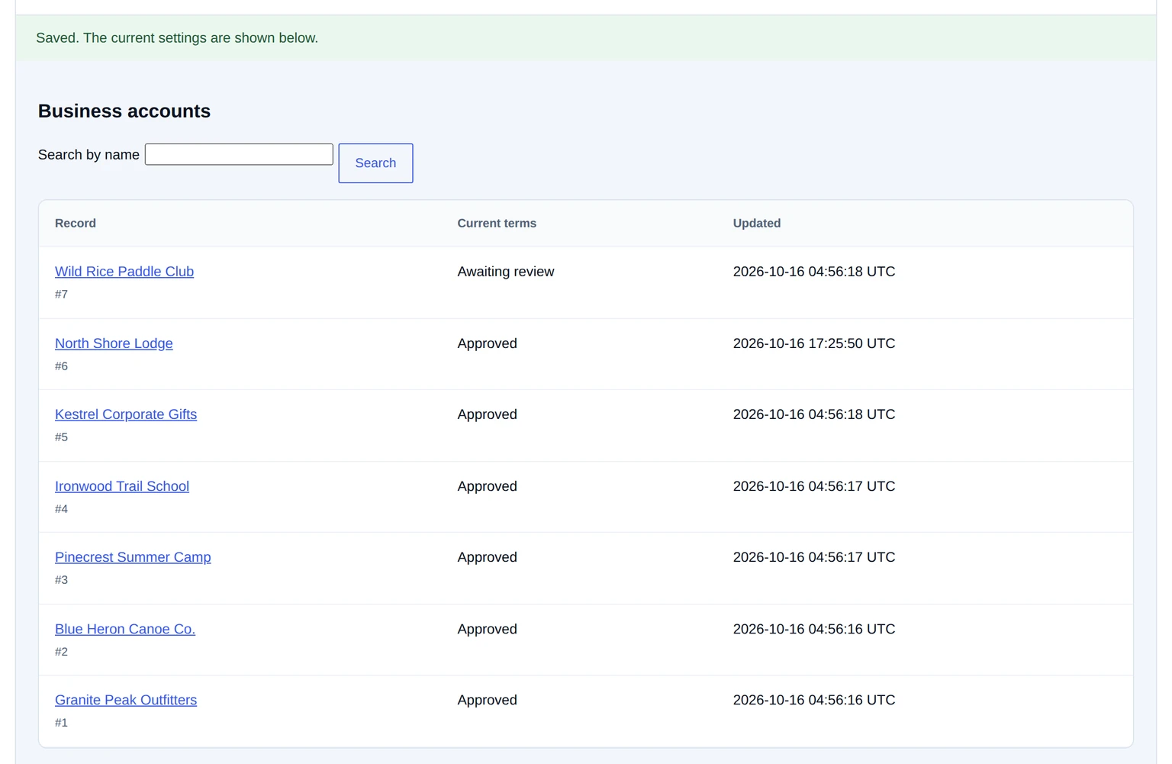
Task: Click record number '#1' under Granite Peak Outfitters
Action: click(x=62, y=722)
